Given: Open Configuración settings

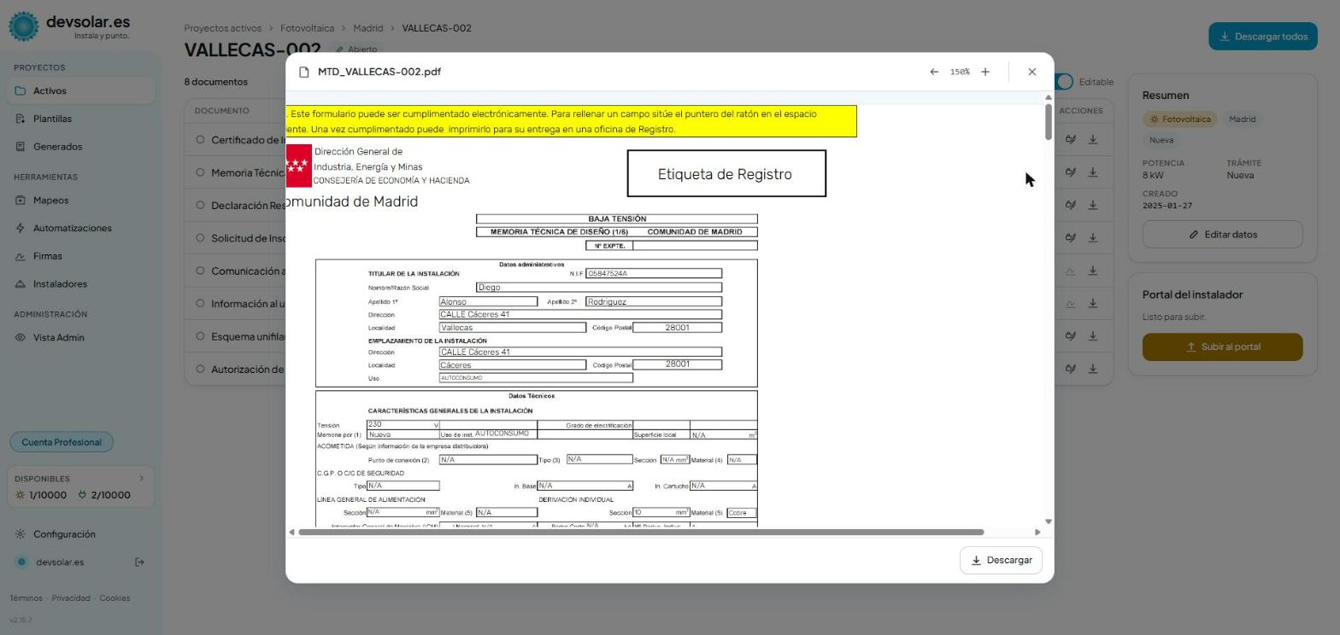Looking at the screenshot, I should tap(80, 534).
